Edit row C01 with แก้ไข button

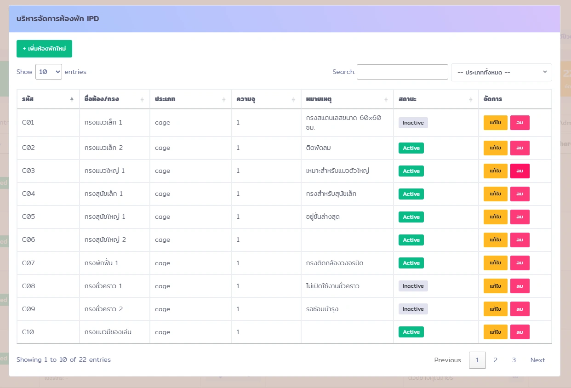pyautogui.click(x=495, y=123)
